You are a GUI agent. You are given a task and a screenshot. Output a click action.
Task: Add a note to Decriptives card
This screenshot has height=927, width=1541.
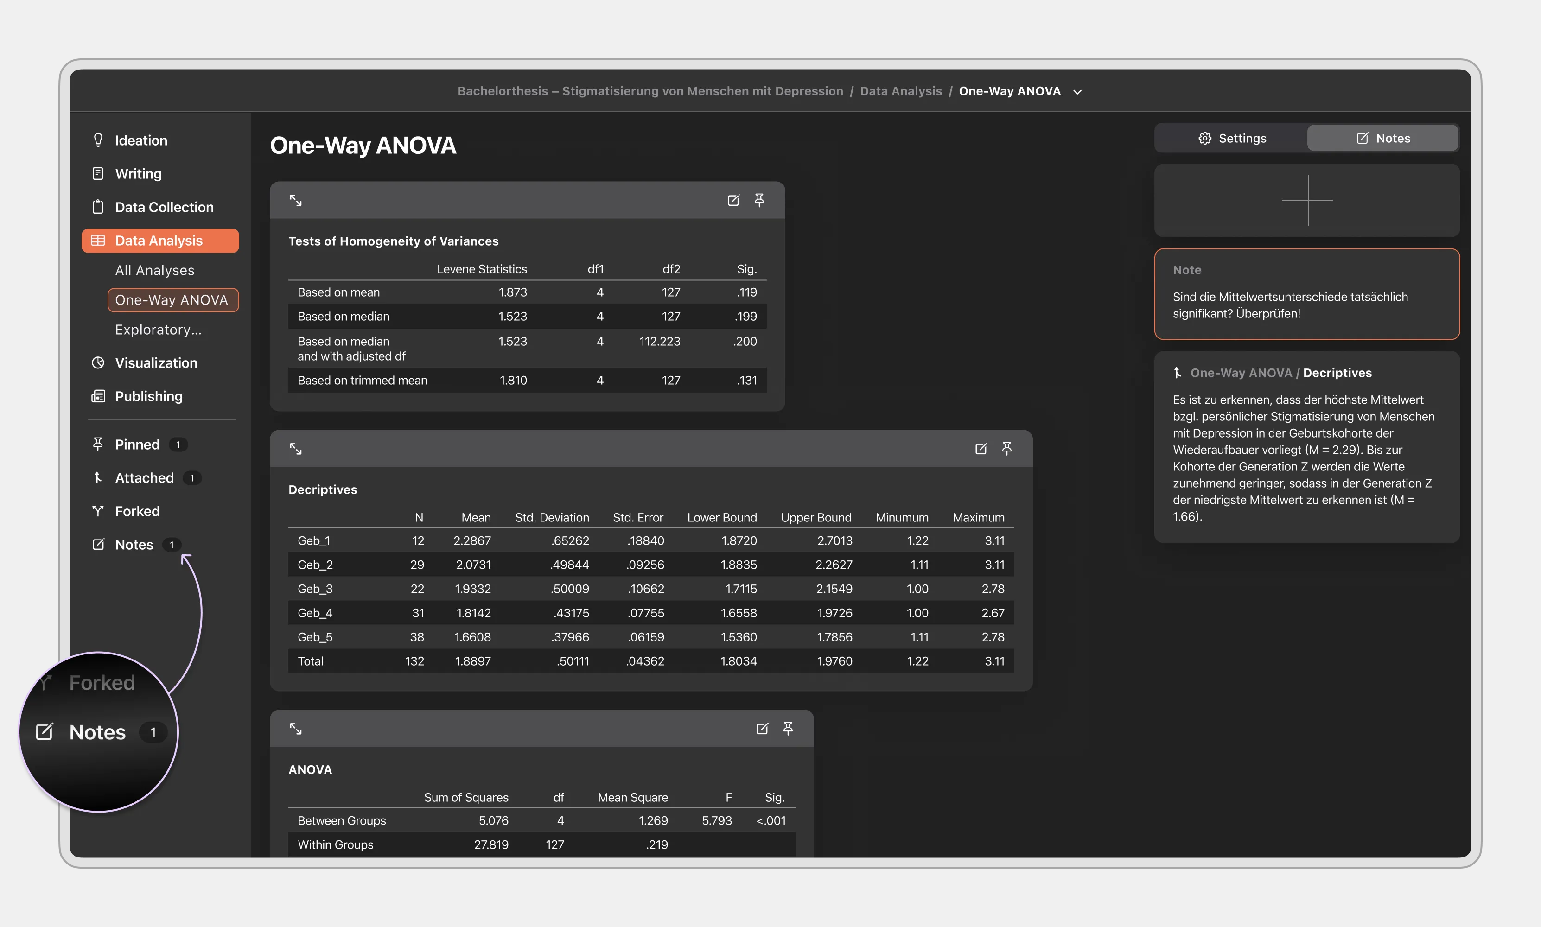981,449
